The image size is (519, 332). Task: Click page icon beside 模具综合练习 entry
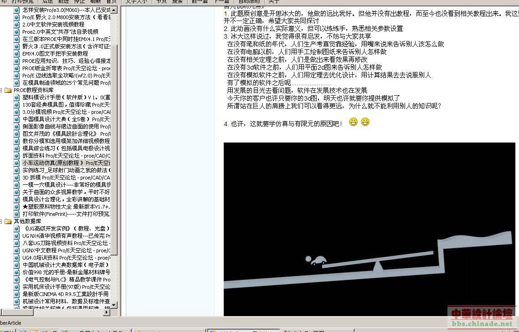[x=16, y=148]
